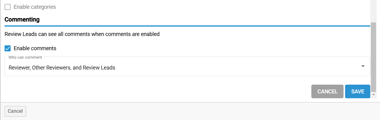Image resolution: width=380 pixels, height=120 pixels.
Task: Select the Reviewer, Other Reviewers, and Review Leads value
Action: pyautogui.click(x=62, y=68)
